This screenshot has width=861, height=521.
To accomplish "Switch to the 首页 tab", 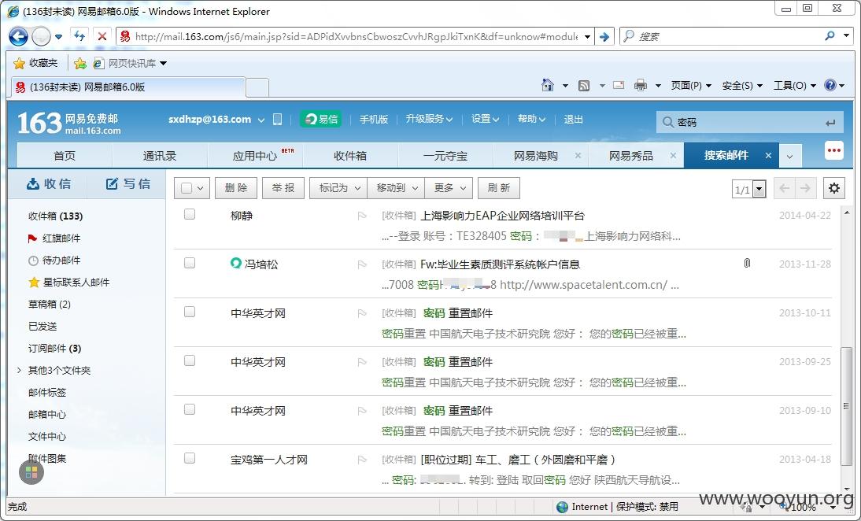I will point(65,156).
